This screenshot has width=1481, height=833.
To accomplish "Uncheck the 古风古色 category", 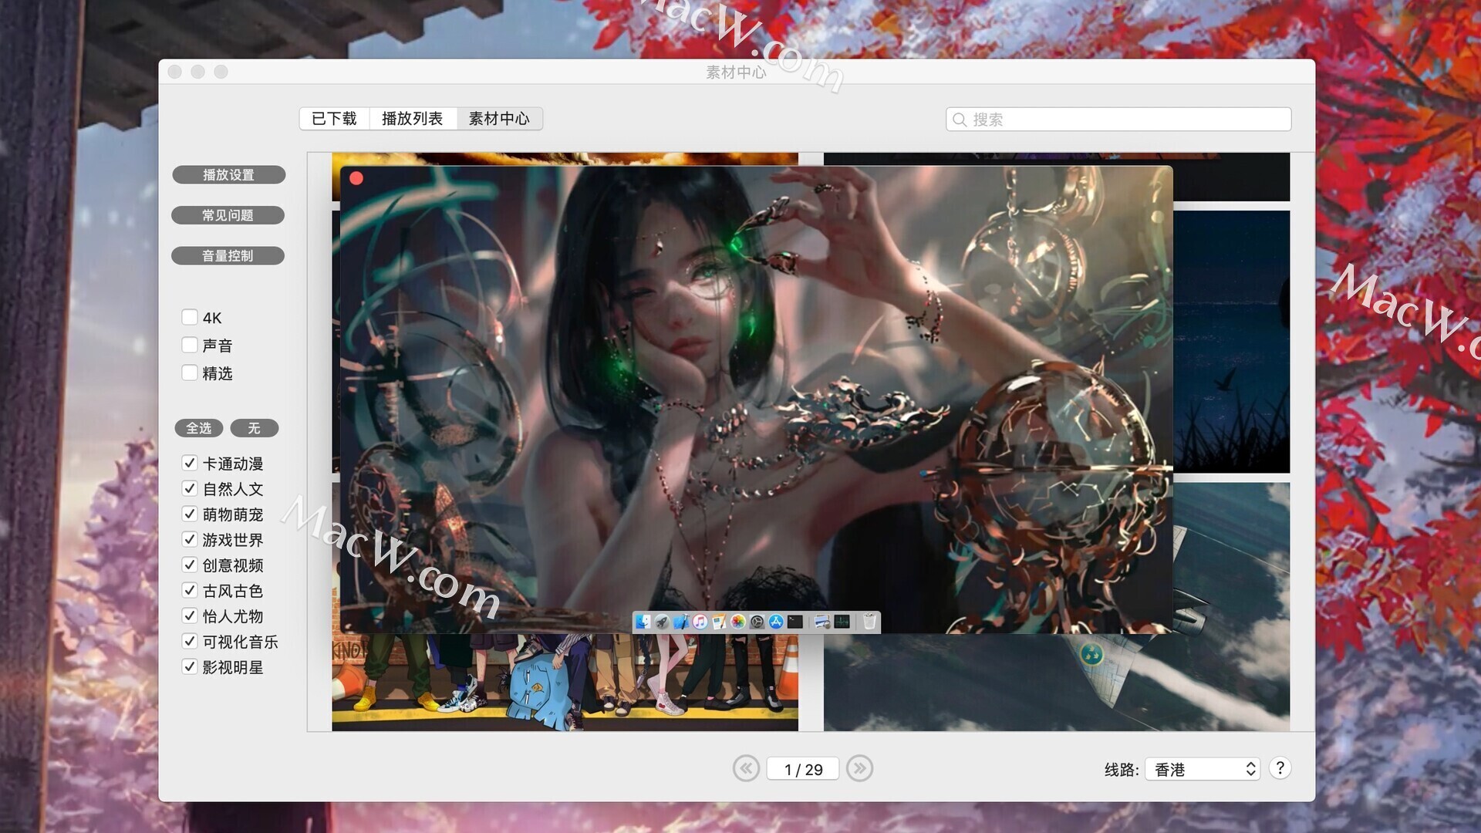I will tap(190, 590).
